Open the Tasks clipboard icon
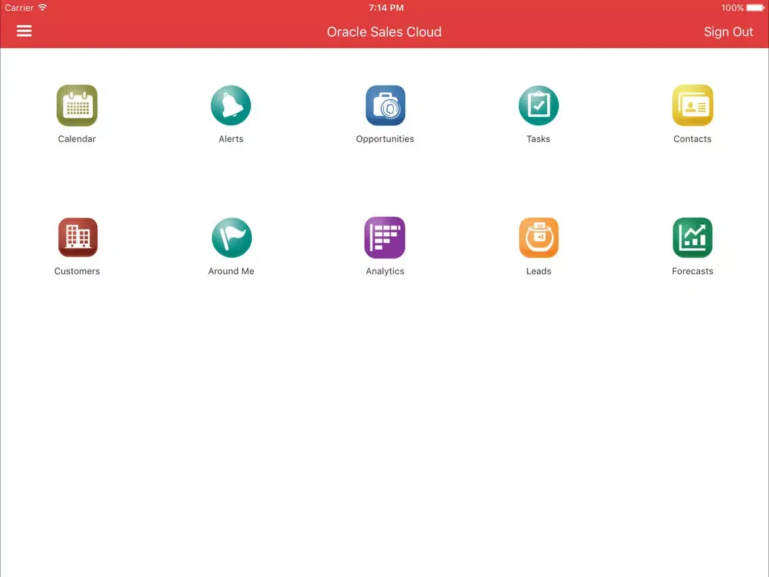 point(538,106)
